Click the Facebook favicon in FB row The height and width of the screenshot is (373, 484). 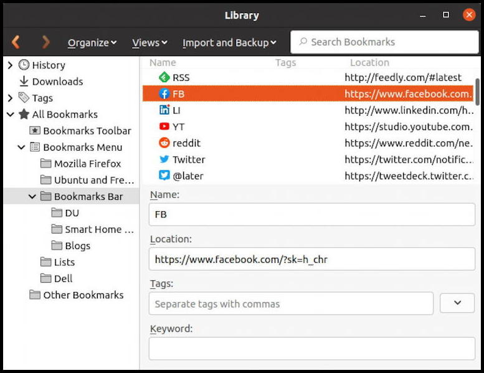tap(164, 93)
